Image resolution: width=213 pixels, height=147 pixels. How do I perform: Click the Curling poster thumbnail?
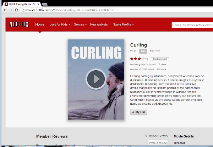96,80
